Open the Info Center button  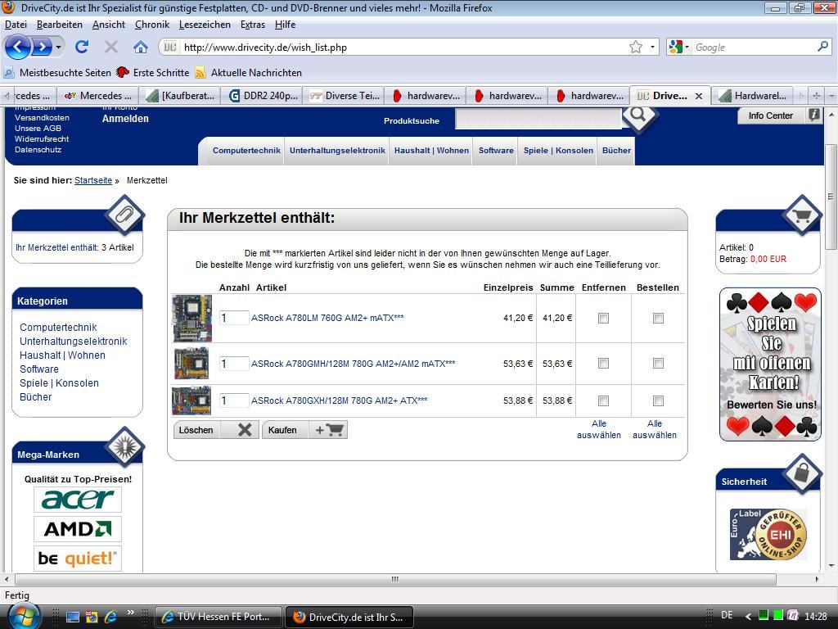[x=779, y=115]
